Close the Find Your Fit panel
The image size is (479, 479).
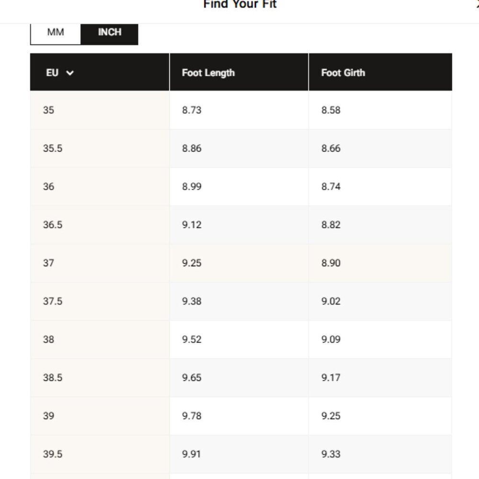click(477, 4)
